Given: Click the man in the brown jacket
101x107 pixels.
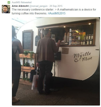Looking at the screenshot, I should pos(47,61).
